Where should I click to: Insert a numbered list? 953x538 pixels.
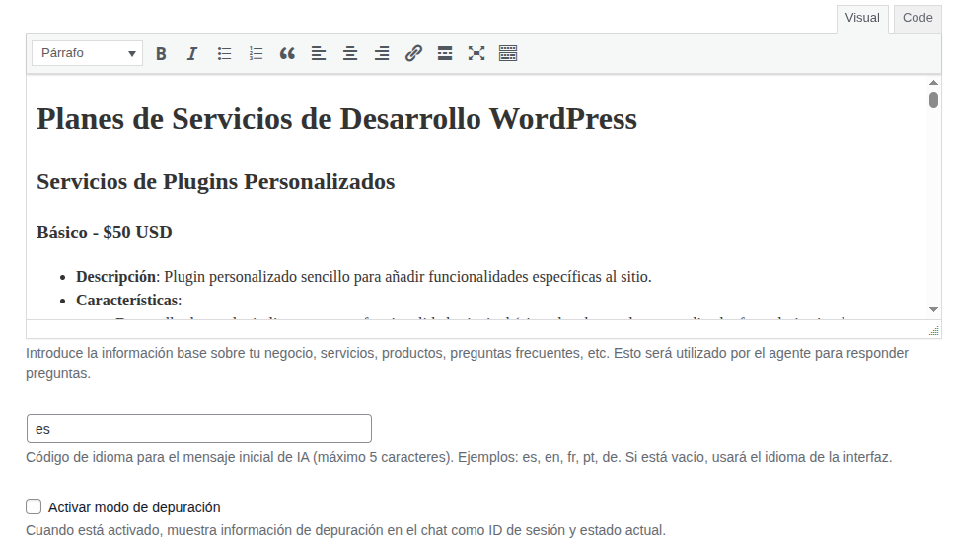(x=256, y=54)
